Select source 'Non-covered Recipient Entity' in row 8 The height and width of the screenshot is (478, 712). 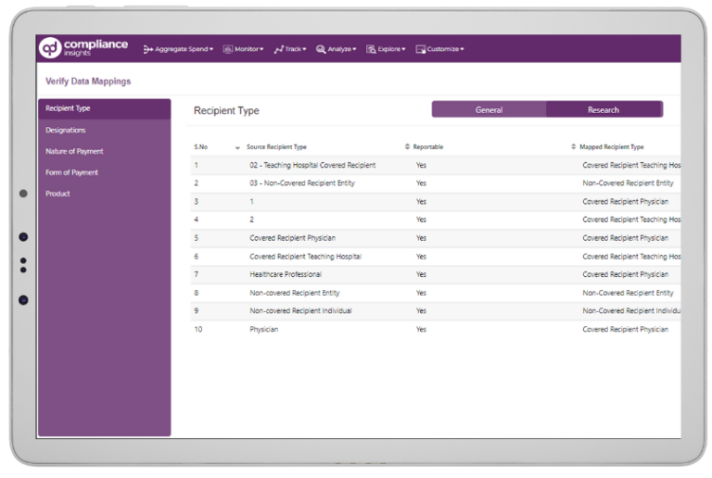(295, 293)
